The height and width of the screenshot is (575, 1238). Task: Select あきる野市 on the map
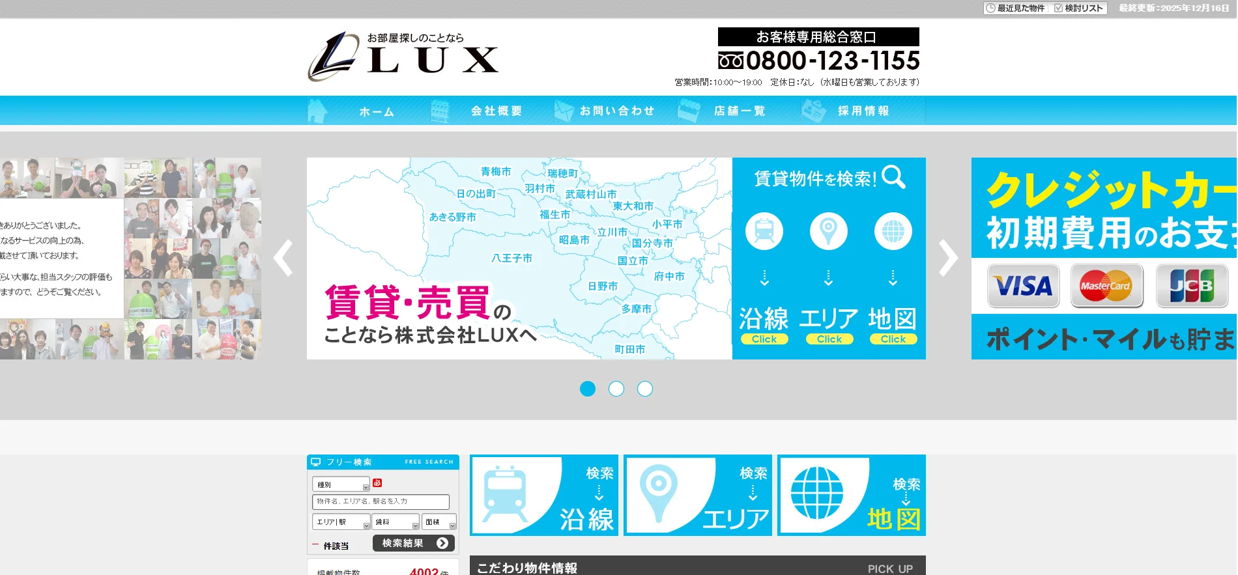click(453, 217)
